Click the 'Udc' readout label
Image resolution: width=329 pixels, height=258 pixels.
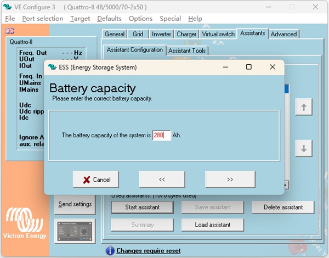25,105
